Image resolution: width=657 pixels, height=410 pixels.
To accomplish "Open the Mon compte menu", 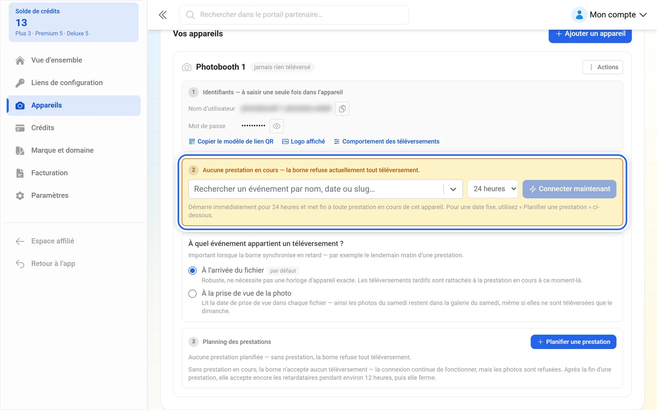I will click(610, 15).
